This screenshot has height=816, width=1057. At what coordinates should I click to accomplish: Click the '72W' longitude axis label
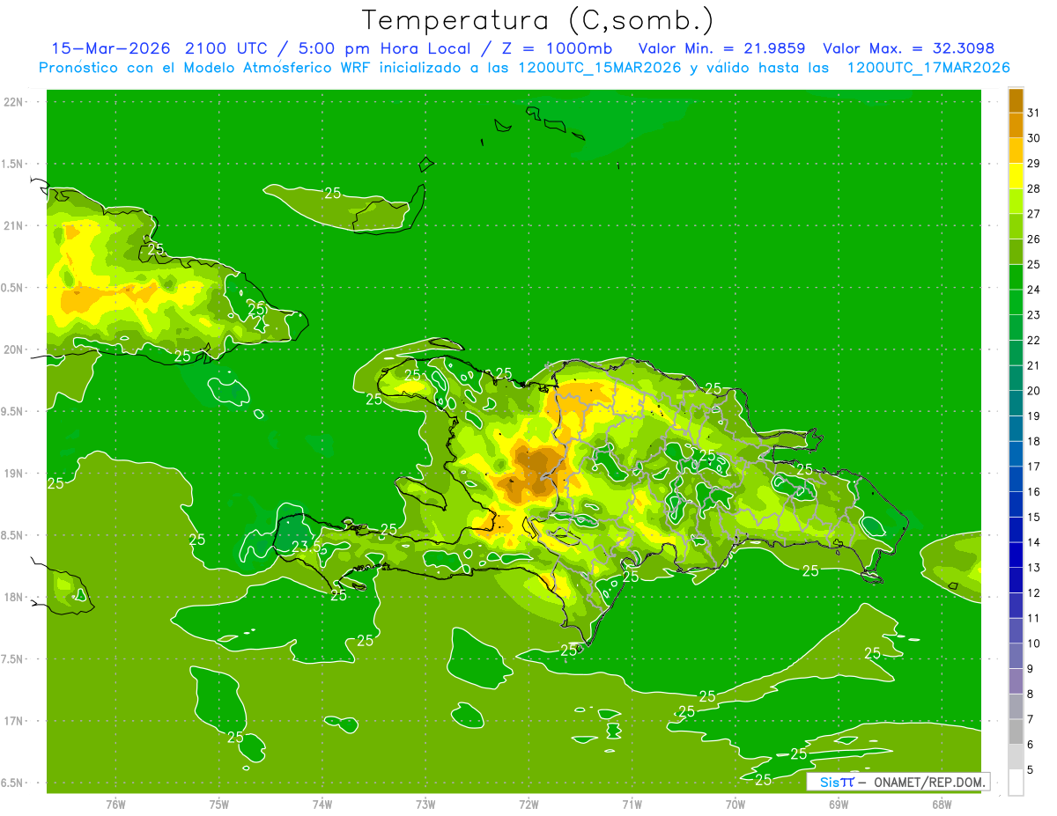(x=528, y=805)
